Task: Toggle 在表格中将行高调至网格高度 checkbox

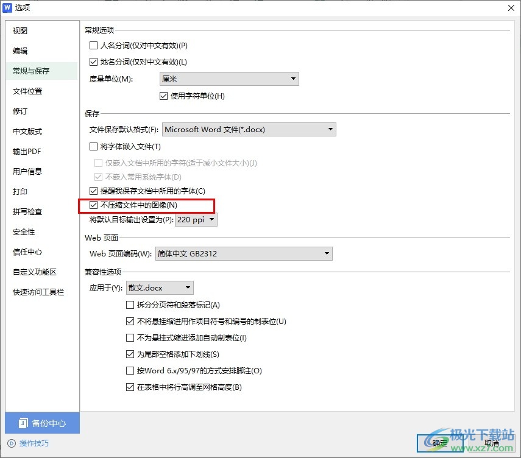Action: point(130,387)
